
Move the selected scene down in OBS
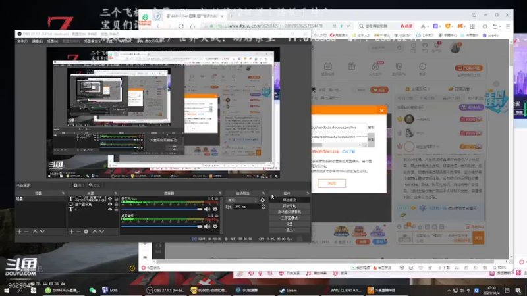coord(42,232)
